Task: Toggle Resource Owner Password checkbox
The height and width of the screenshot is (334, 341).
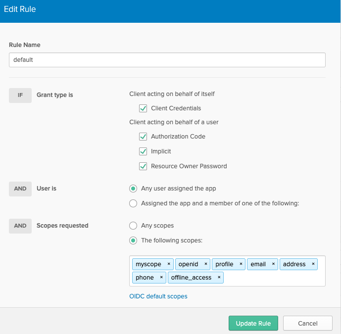Action: pos(143,166)
